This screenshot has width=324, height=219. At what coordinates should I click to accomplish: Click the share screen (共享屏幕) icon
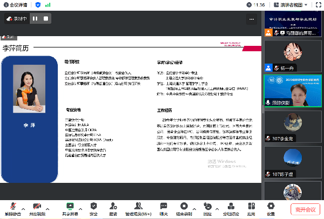pos(70,207)
